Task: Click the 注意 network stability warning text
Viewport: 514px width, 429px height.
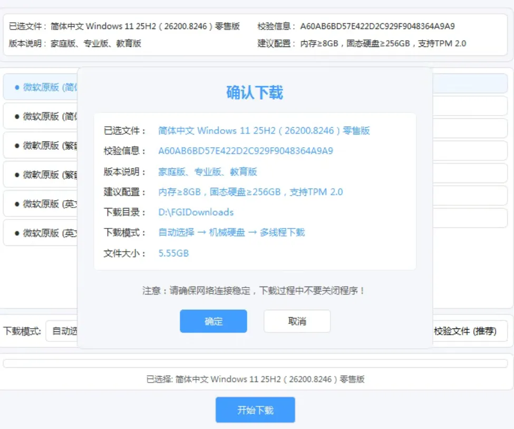Action: pos(254,291)
